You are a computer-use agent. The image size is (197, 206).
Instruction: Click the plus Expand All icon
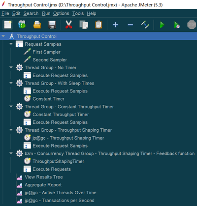point(116,25)
